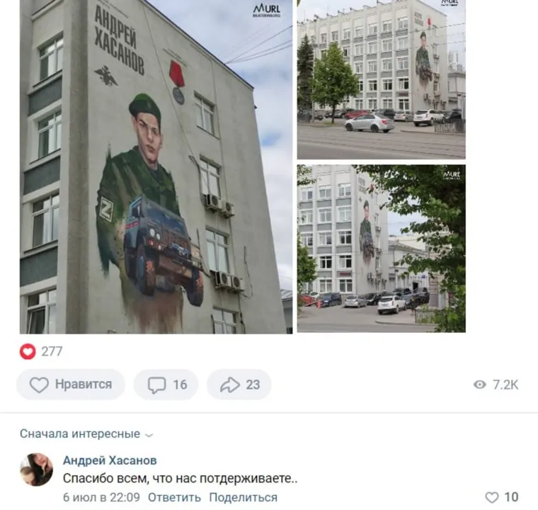Like the comment with heart icon
The height and width of the screenshot is (510, 538).
[492, 497]
